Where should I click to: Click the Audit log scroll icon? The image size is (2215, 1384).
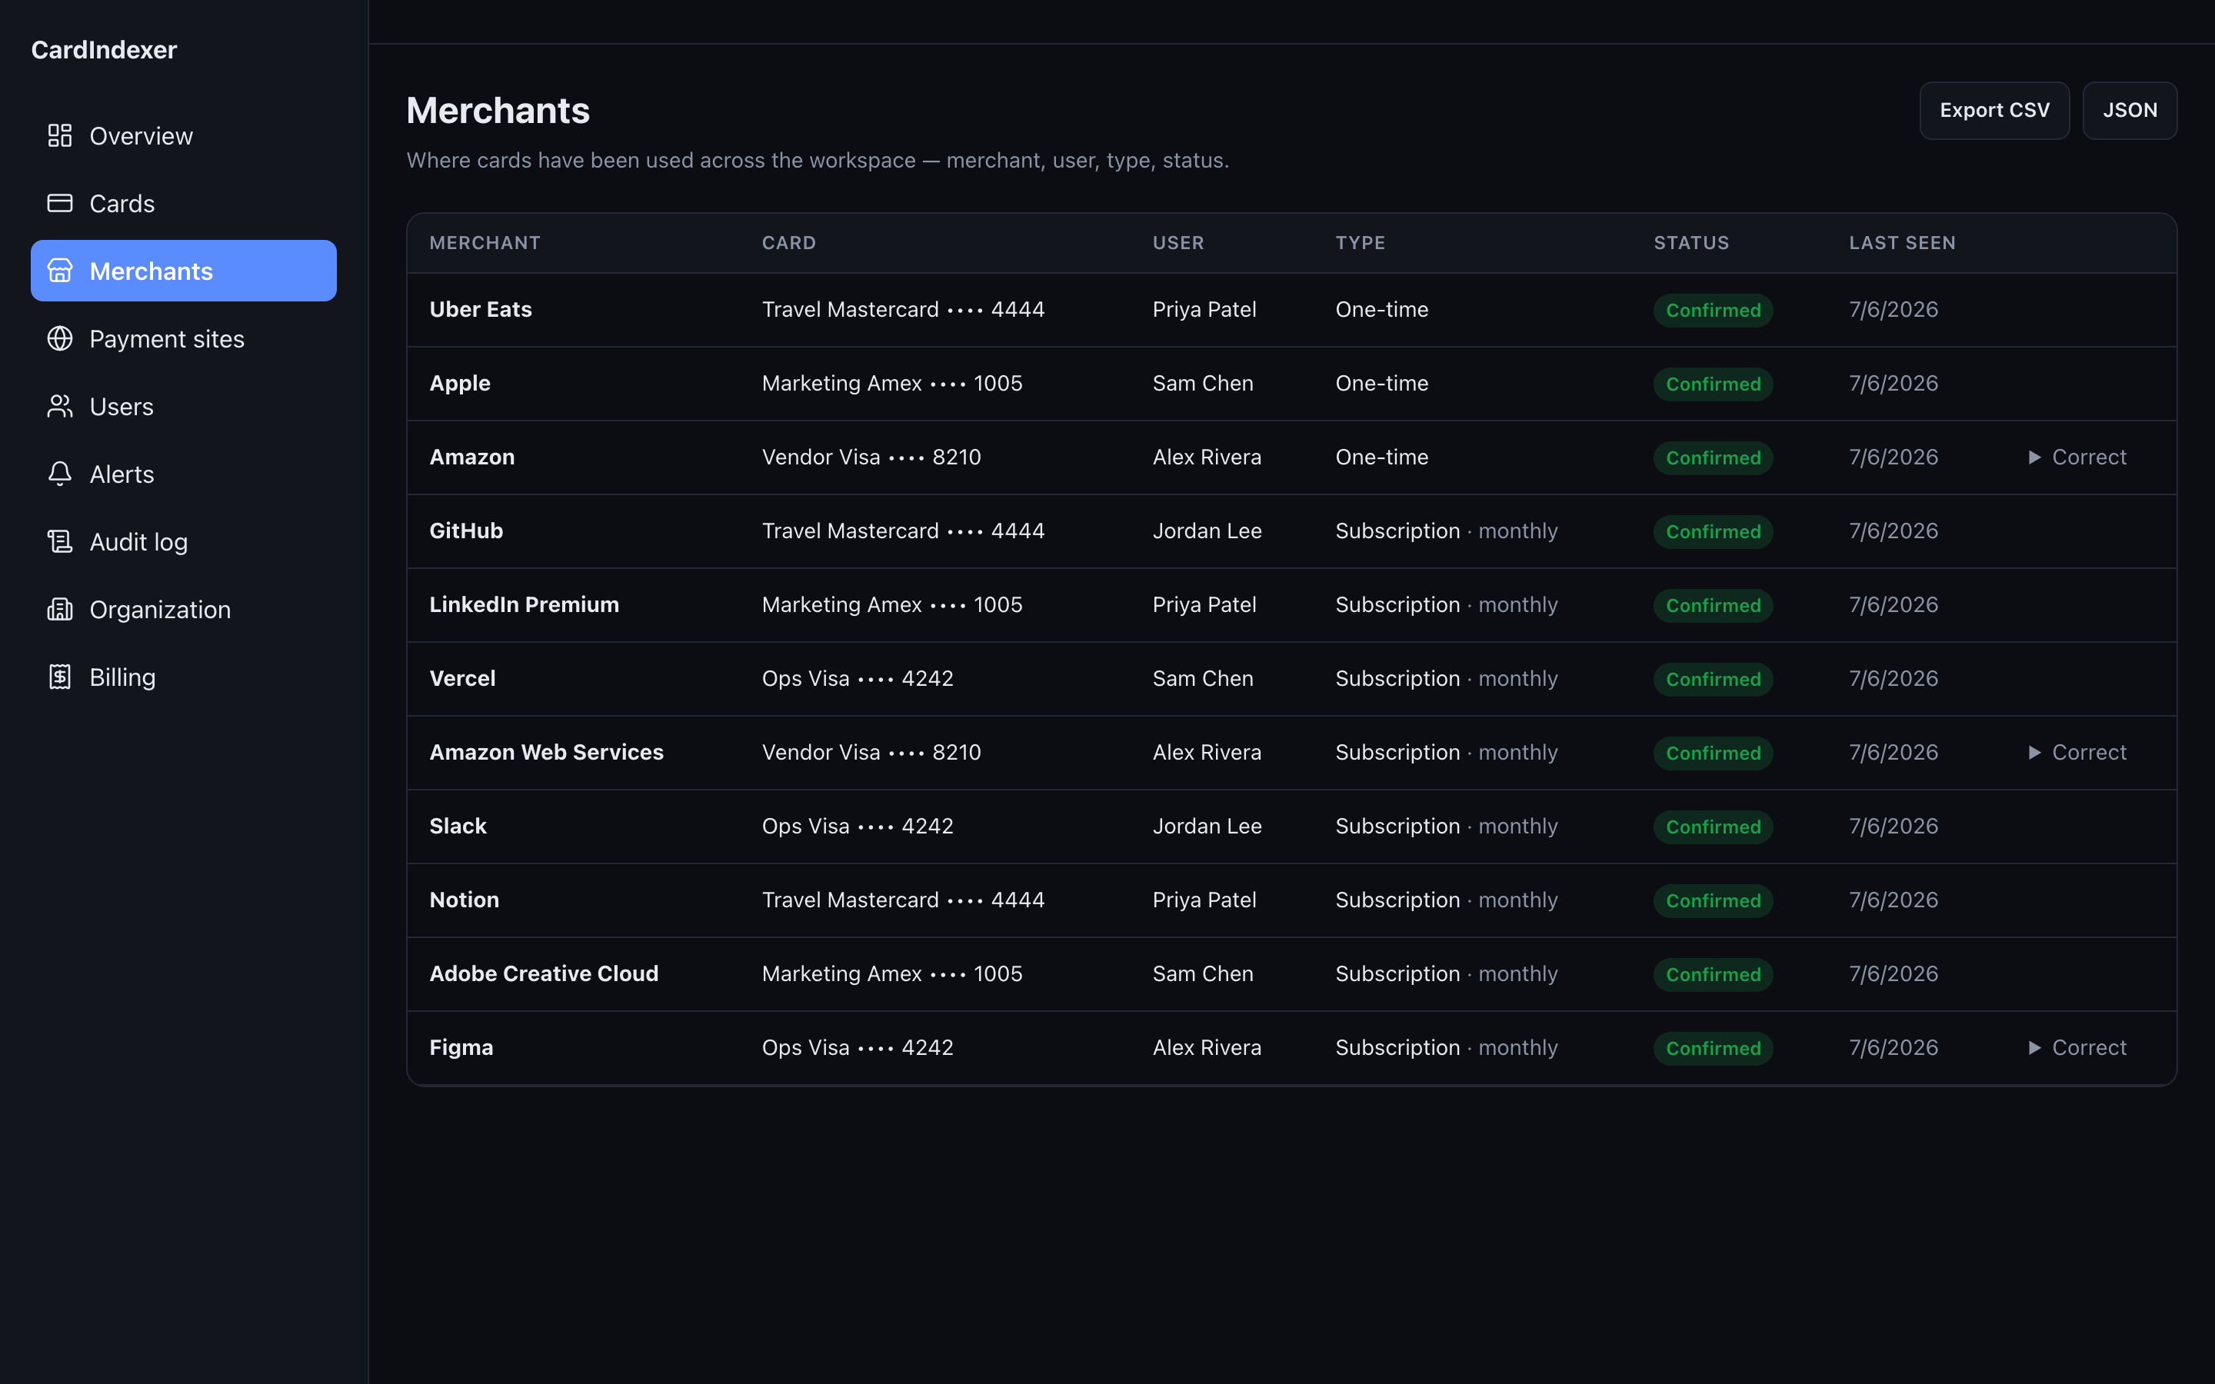(59, 542)
